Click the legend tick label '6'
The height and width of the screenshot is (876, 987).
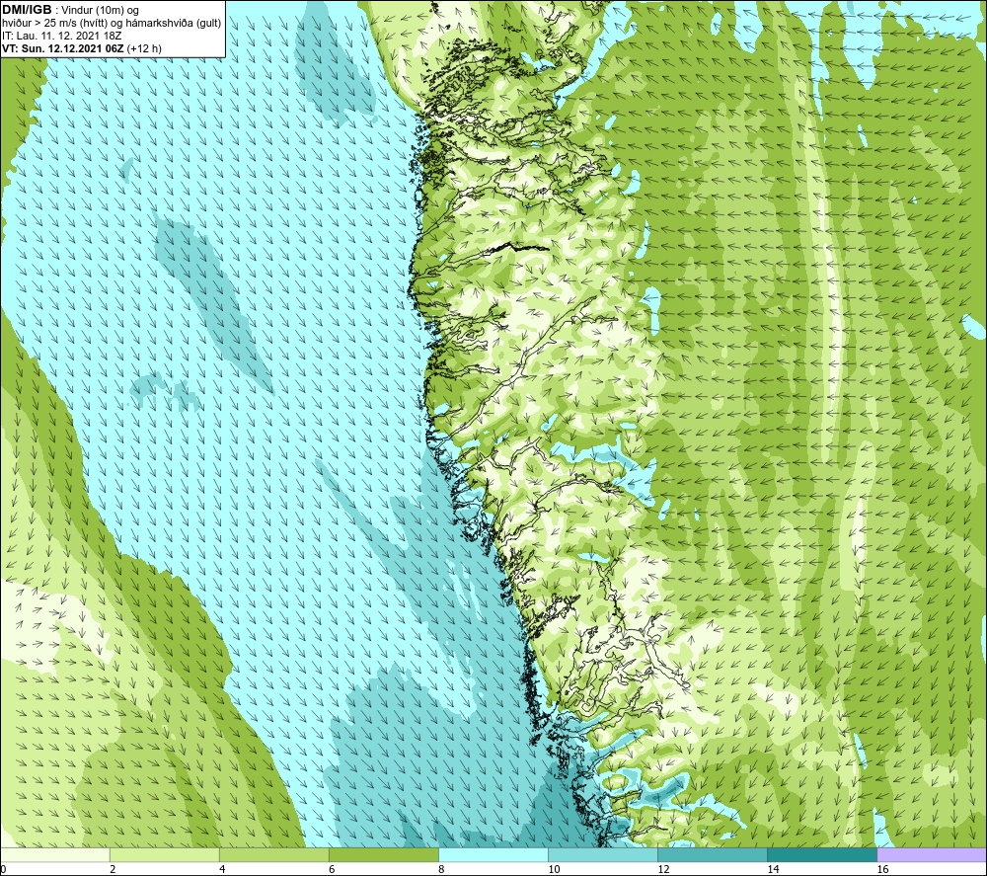(x=332, y=869)
